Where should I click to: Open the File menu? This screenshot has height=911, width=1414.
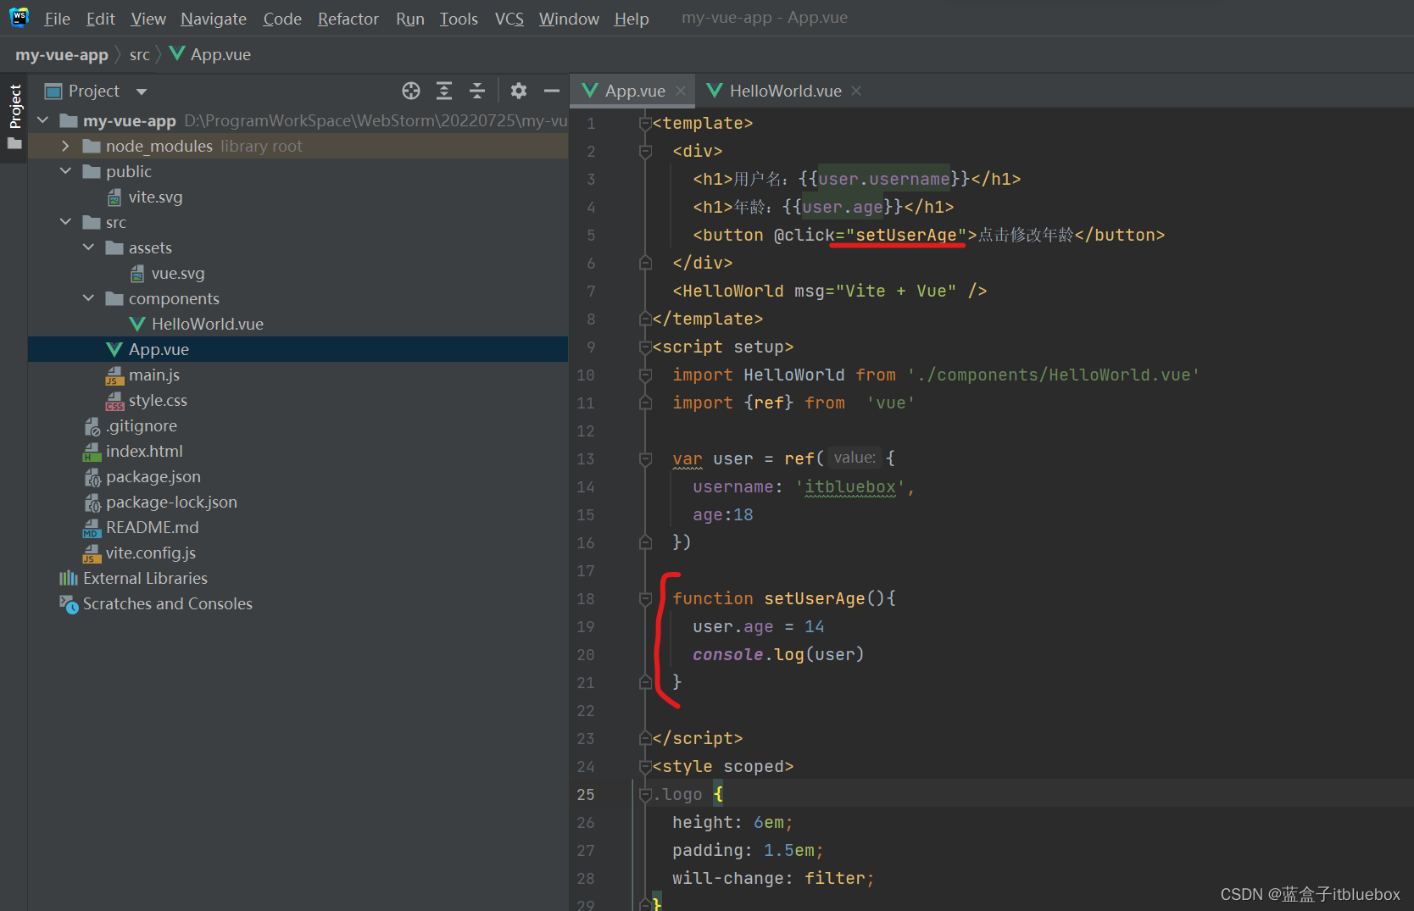(x=57, y=19)
